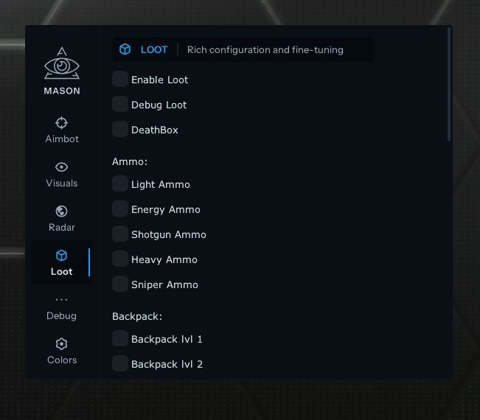Enable Light Ammo checkbox
Viewport: 480px width, 420px height.
click(x=120, y=184)
